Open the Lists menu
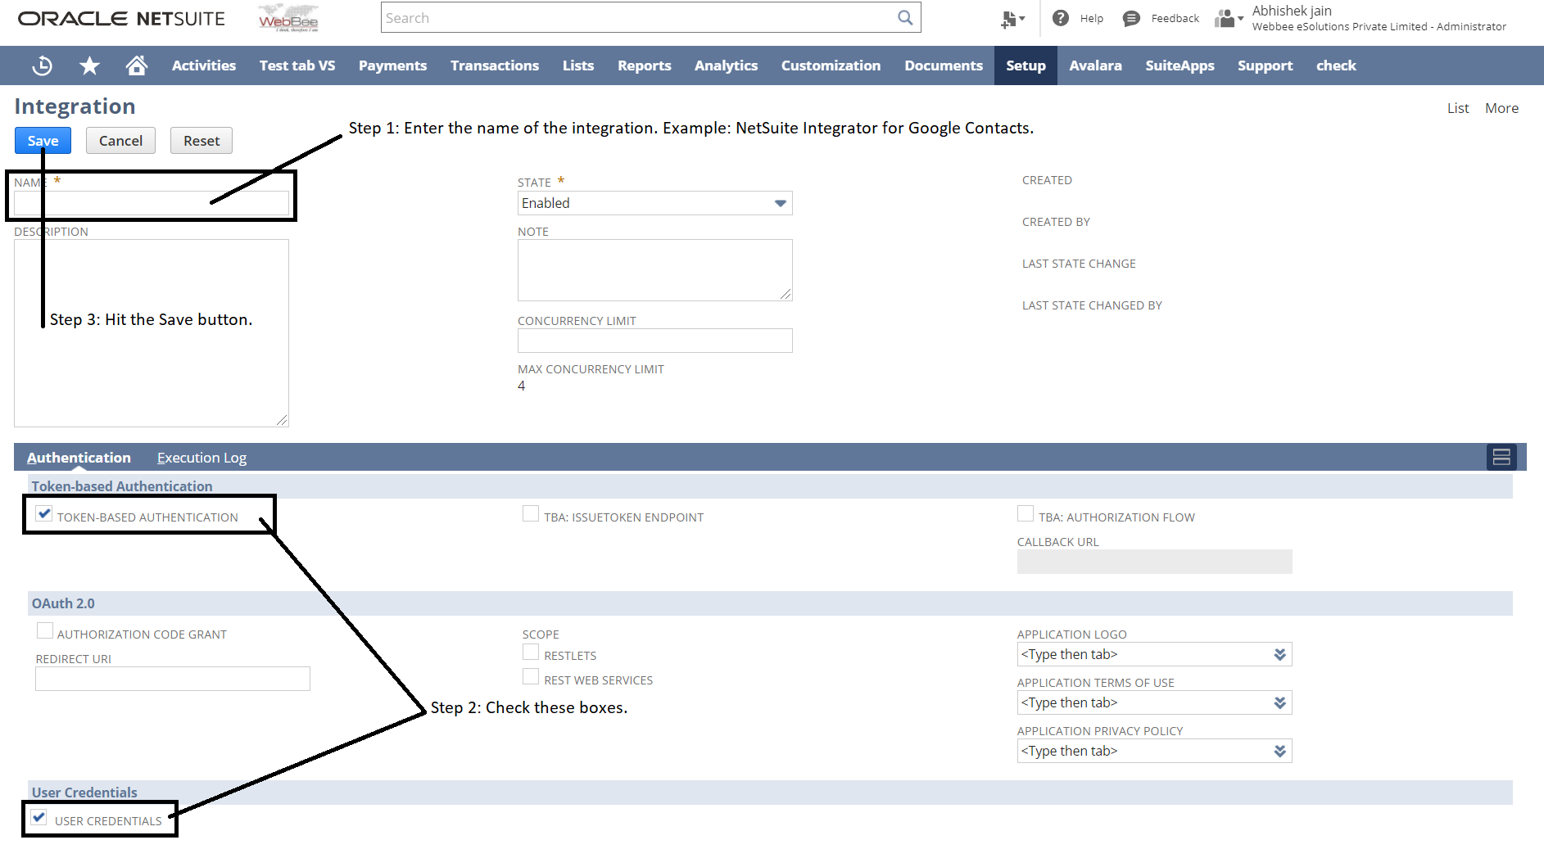This screenshot has height=849, width=1544. pos(578,65)
